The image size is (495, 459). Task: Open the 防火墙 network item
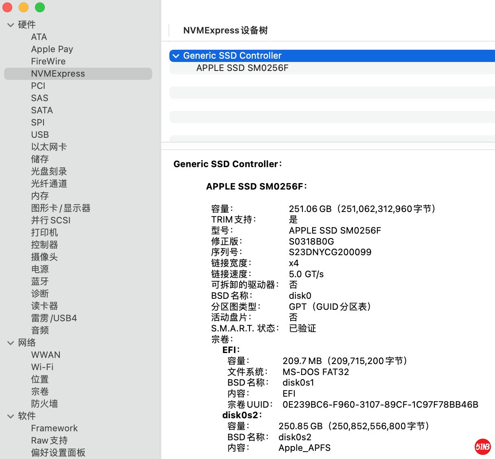[x=44, y=404]
